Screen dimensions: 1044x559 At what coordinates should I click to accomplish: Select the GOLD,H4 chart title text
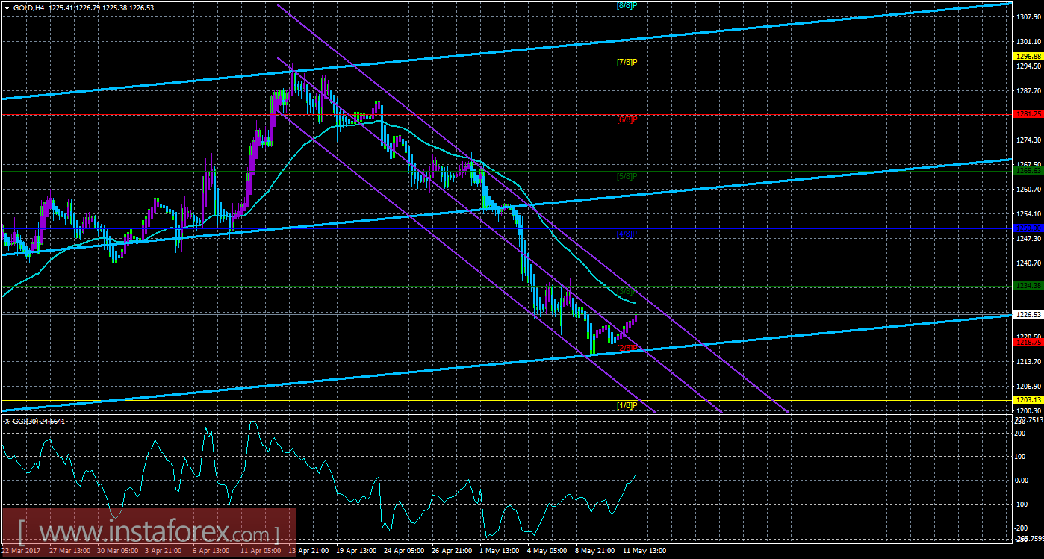click(x=28, y=7)
